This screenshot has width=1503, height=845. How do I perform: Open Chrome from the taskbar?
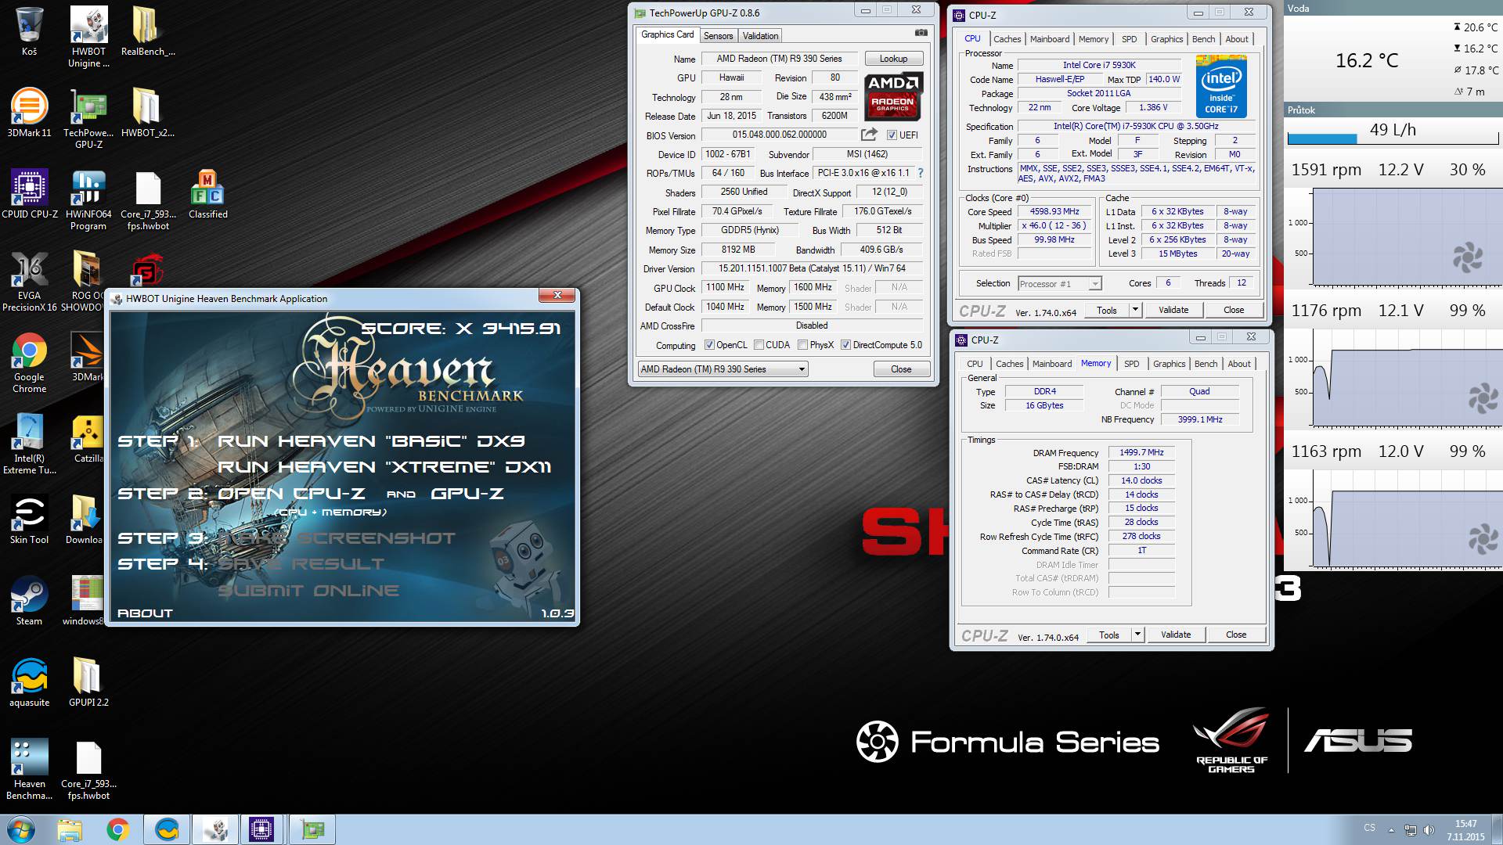pyautogui.click(x=118, y=829)
